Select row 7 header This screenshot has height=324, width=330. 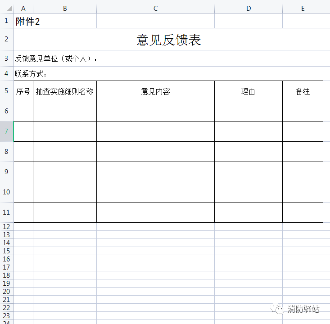tap(6, 131)
